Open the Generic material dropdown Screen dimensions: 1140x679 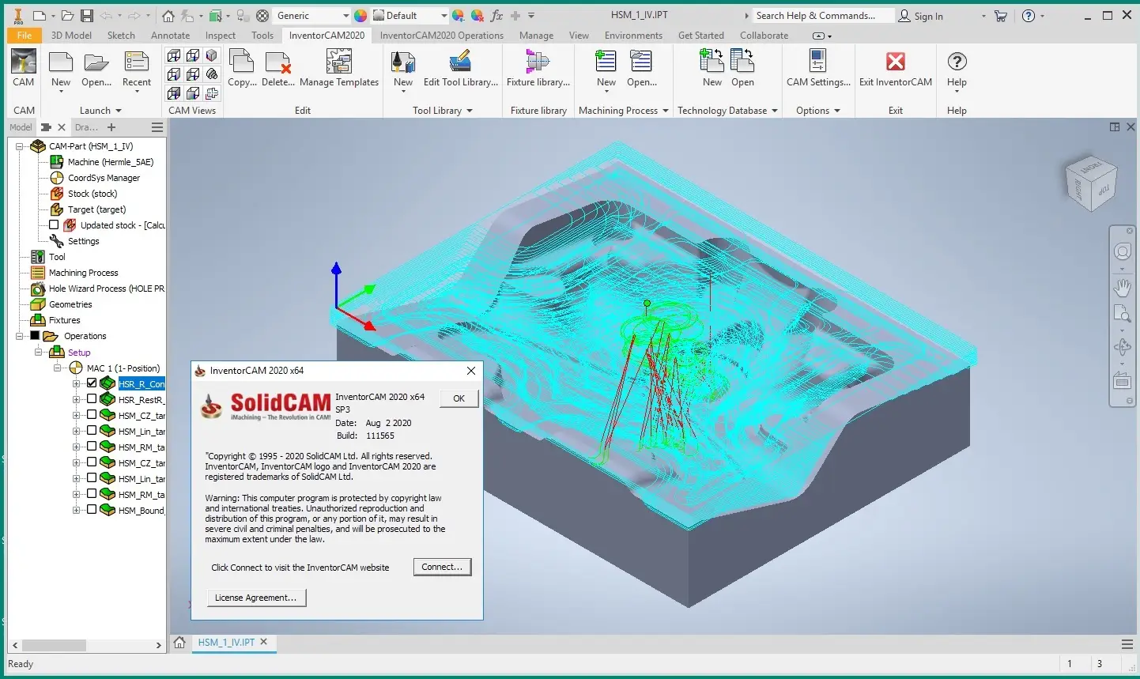(x=345, y=16)
